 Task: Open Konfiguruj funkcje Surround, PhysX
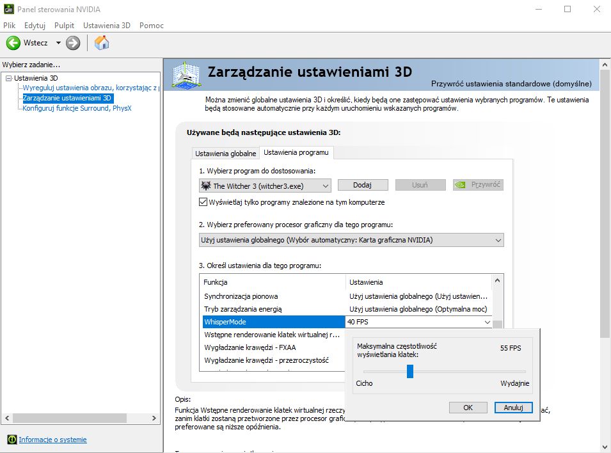tap(77, 108)
